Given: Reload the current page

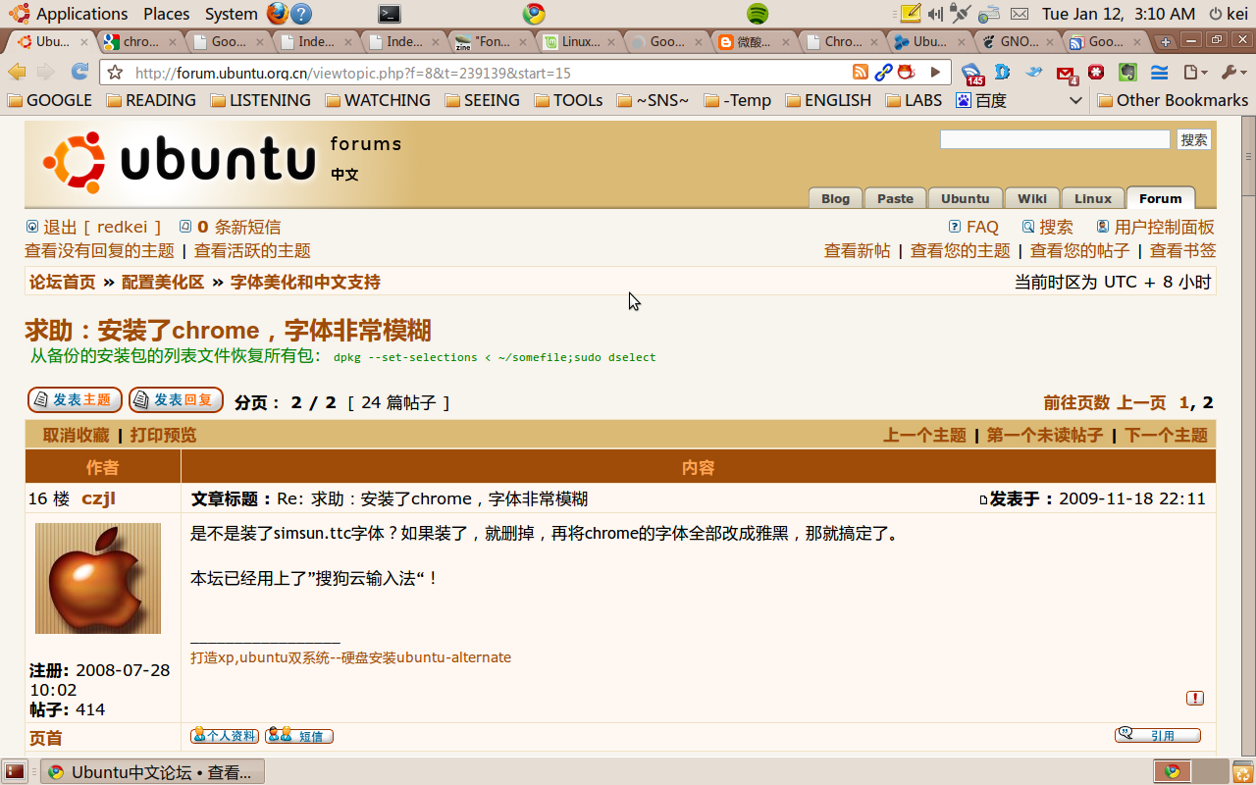Looking at the screenshot, I should pos(79,73).
